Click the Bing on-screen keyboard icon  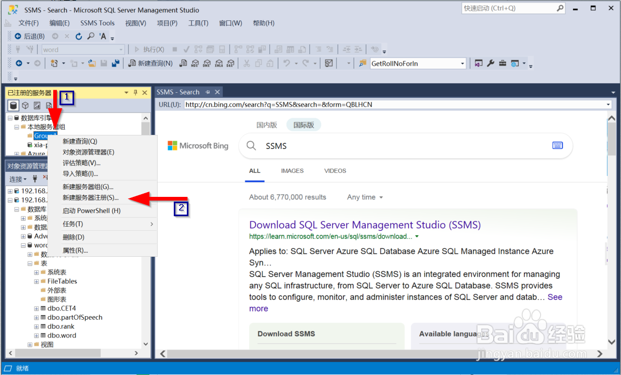(x=558, y=145)
